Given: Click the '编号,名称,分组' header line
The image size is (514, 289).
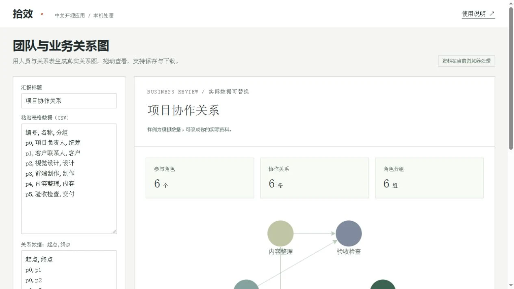Looking at the screenshot, I should point(47,133).
